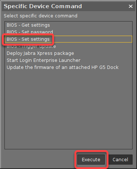Dismiss the dialog using Cancel

point(120,159)
